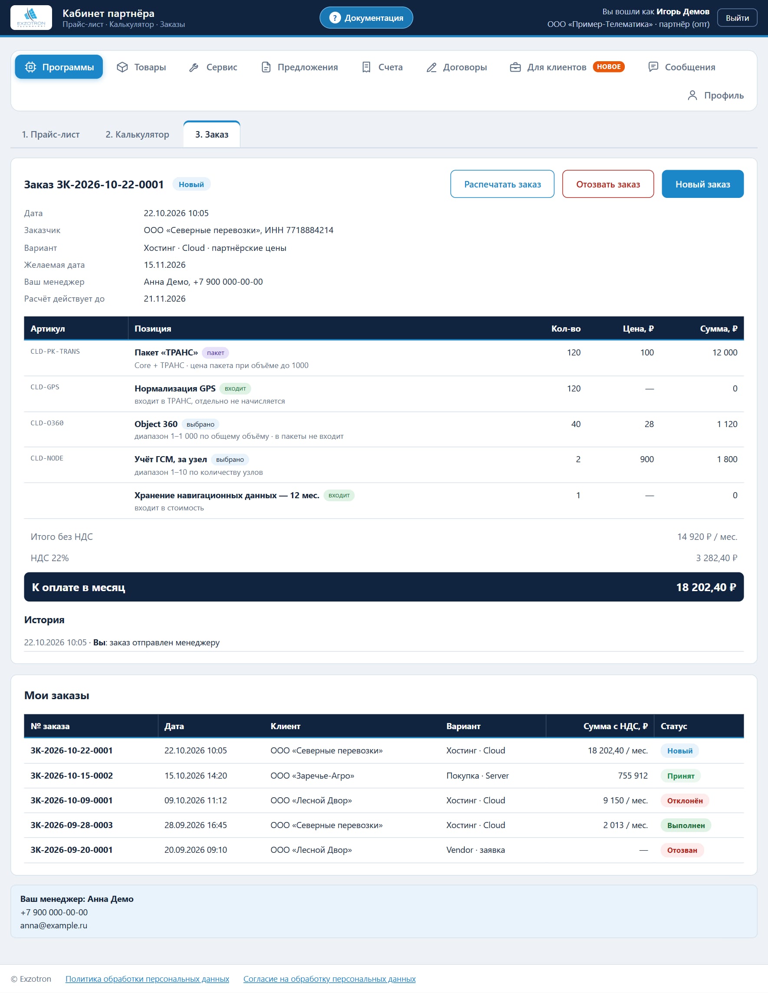768x993 pixels.
Task: Click the Отозвать заказ button
Action: click(x=608, y=184)
